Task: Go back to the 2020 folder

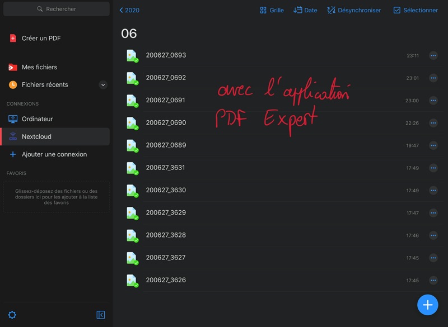Action: pos(129,10)
